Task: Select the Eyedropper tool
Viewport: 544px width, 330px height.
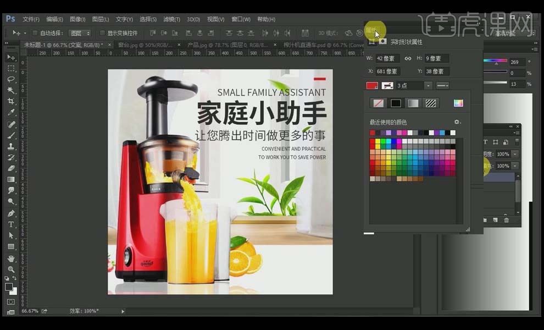Action: 11,113
